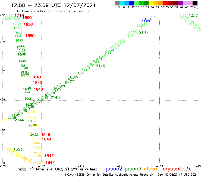Click the time label 1553
Image resolution: width=201 pixels, height=177 pixels.
(x=18, y=149)
